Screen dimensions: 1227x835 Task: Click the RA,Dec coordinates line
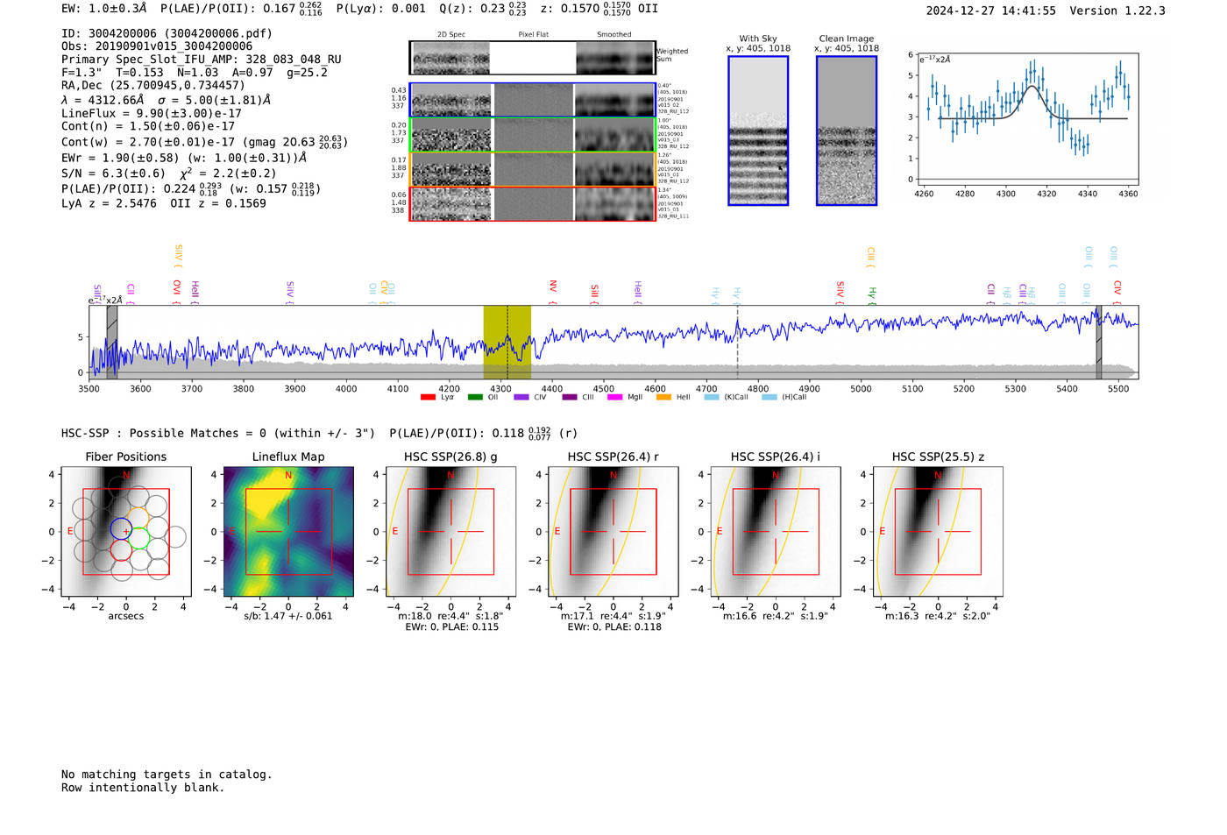[153, 85]
